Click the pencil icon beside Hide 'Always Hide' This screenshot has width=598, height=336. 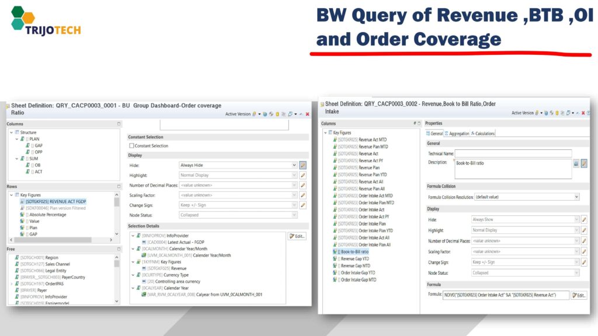tap(303, 165)
